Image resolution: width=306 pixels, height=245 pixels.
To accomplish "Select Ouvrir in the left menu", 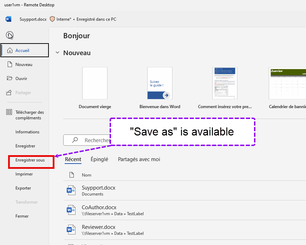I will [x=25, y=78].
